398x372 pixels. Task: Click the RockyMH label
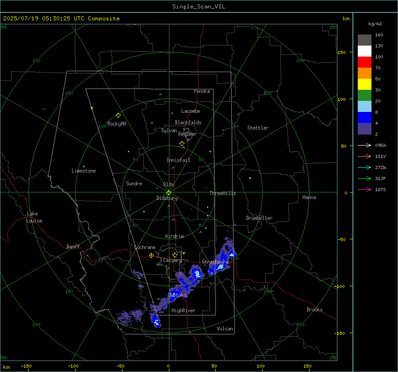(x=117, y=124)
